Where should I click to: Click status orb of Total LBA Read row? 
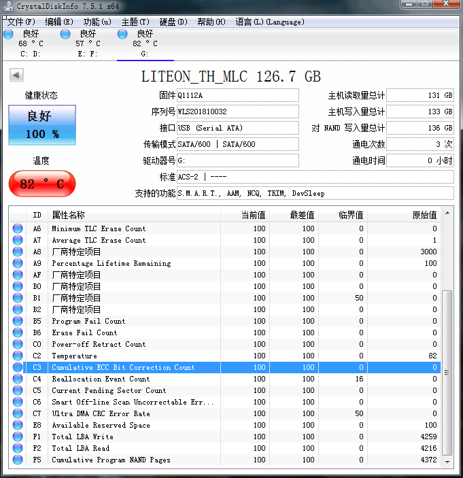(x=18, y=449)
